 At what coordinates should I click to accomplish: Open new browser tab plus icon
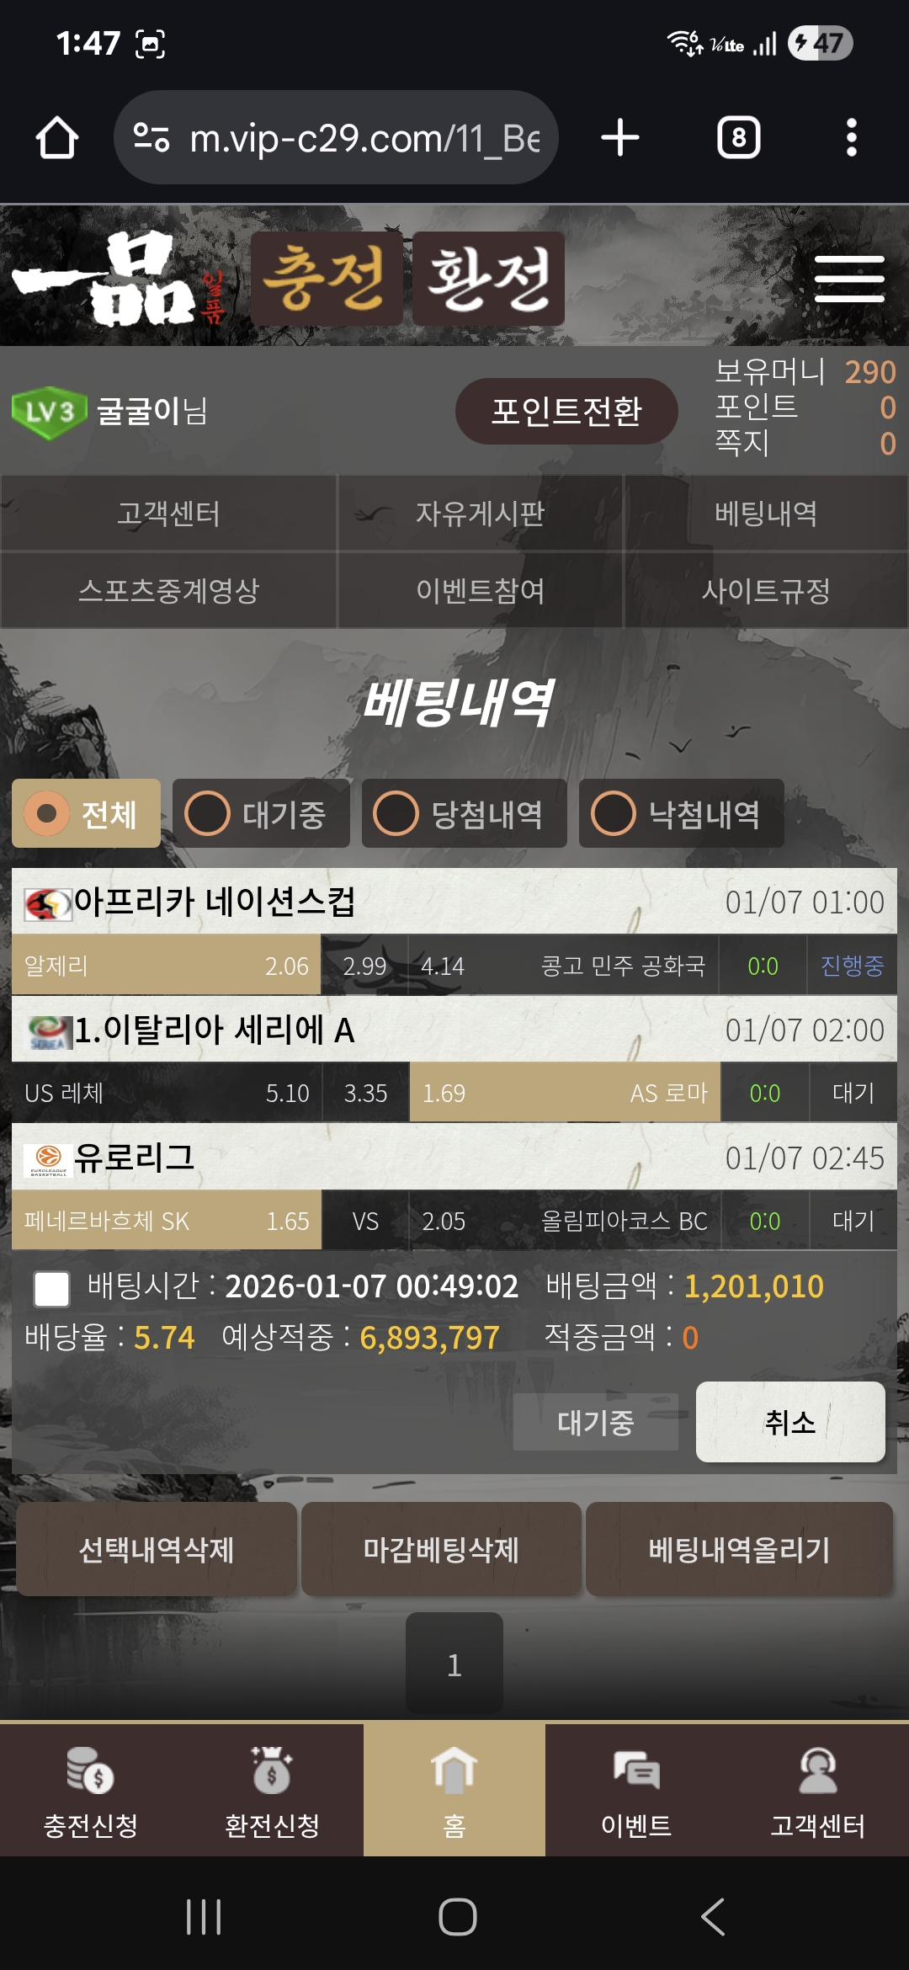coord(620,137)
